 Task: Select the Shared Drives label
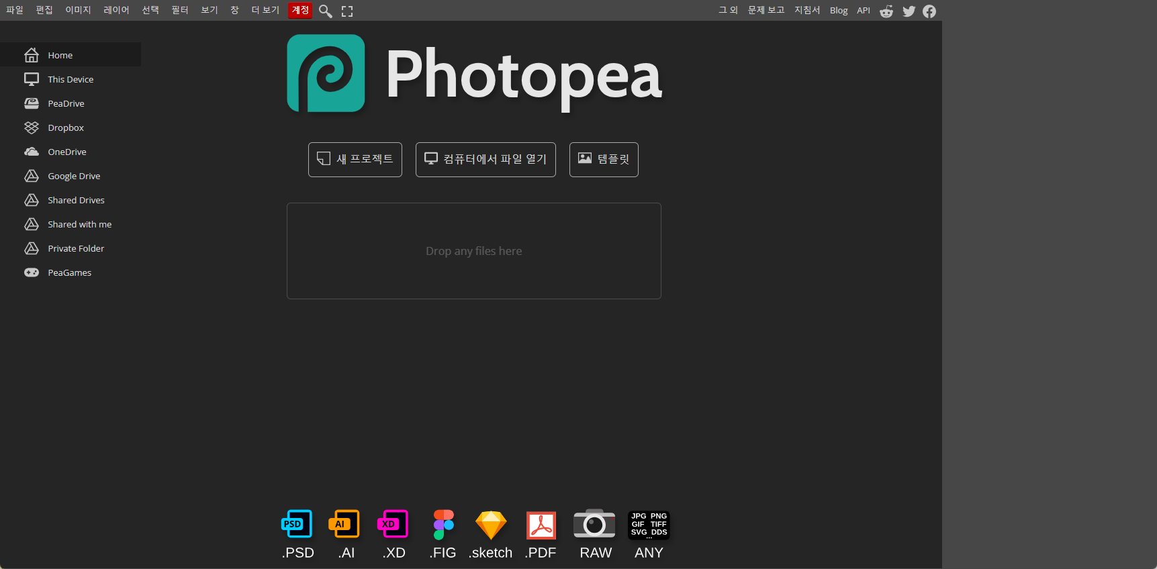(76, 200)
